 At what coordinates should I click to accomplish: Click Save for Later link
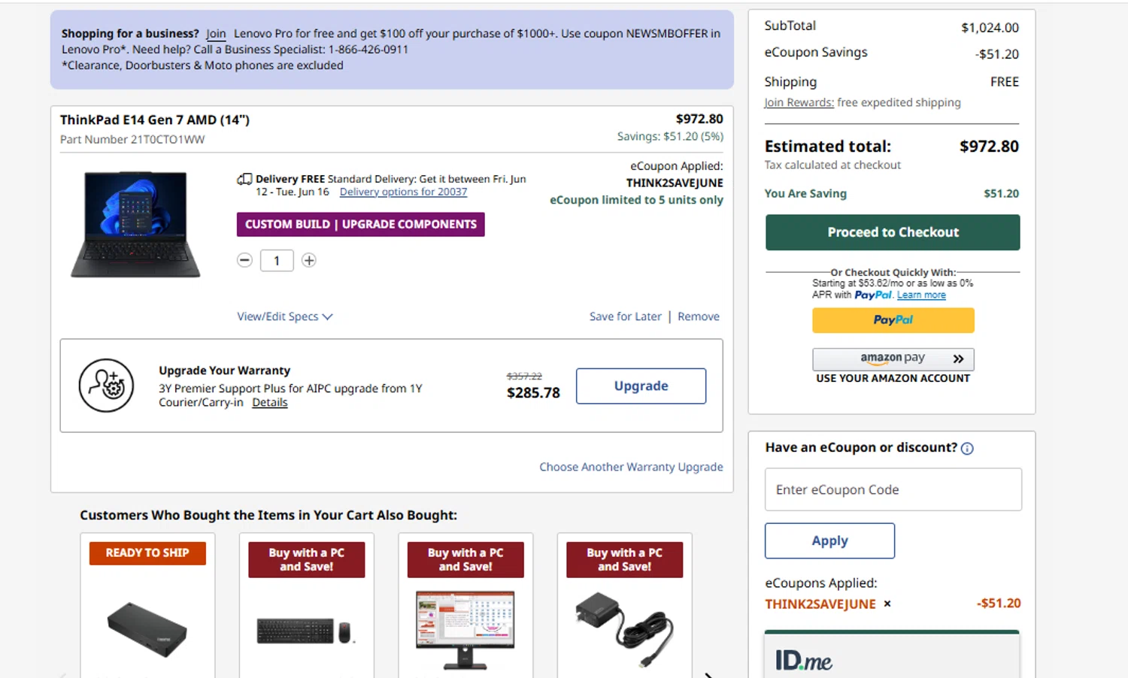pos(626,316)
